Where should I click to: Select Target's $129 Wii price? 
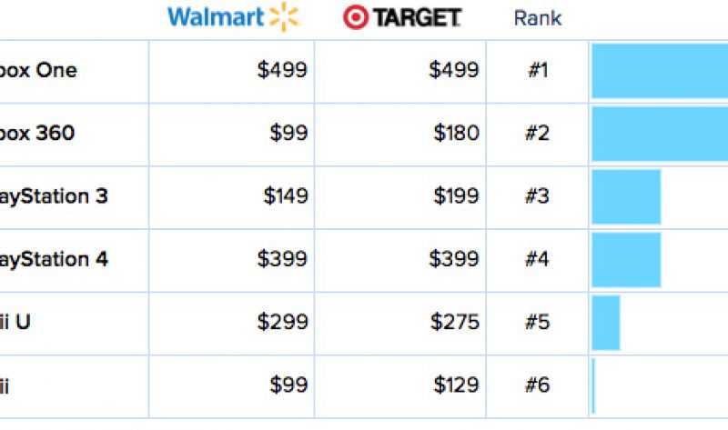tap(456, 385)
